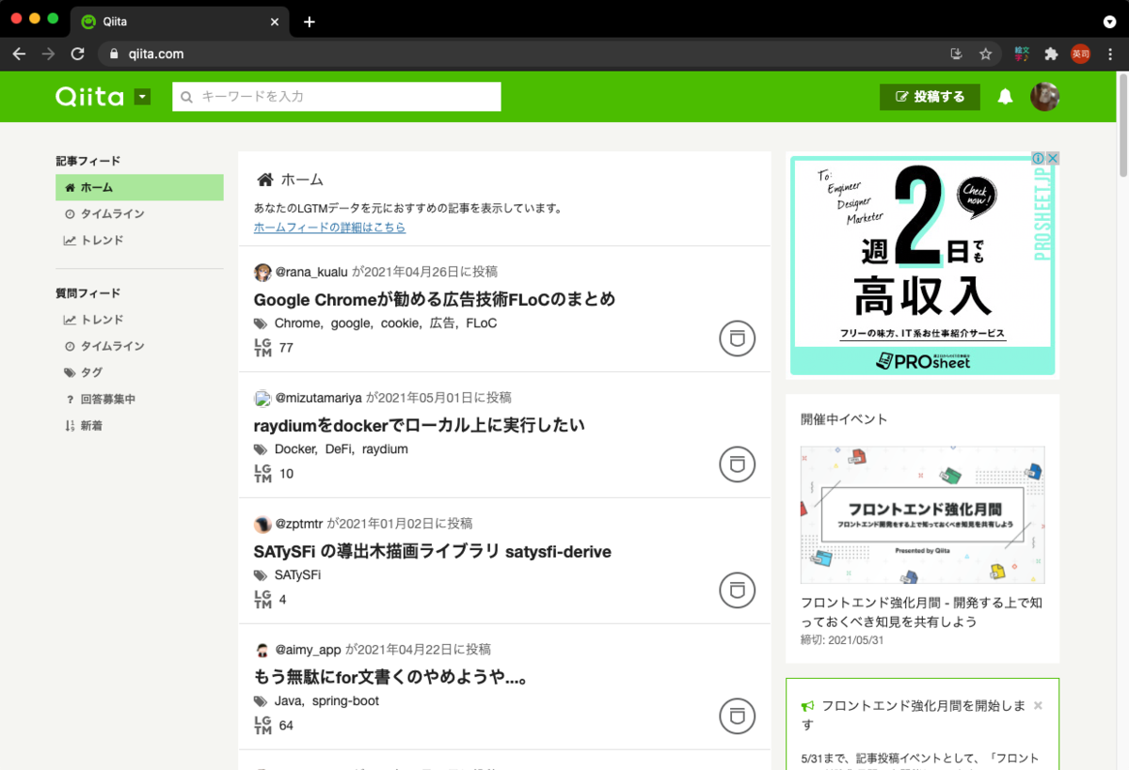The width and height of the screenshot is (1129, 770).
Task: Click the Java tag on the for文 article
Action: [287, 701]
